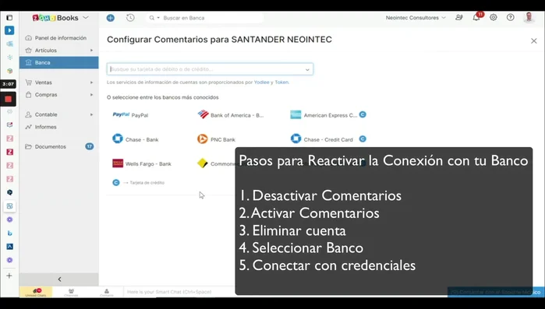Expand the Contable submenu arrow
The height and width of the screenshot is (309, 545).
[91, 114]
